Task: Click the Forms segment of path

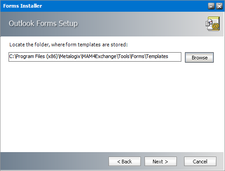Action: [x=138, y=57]
